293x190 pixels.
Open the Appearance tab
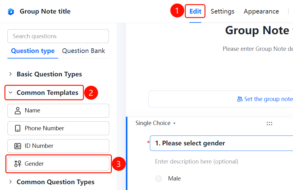click(261, 11)
